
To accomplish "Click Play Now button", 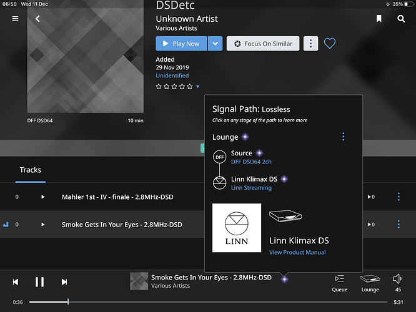I will pos(181,44).
